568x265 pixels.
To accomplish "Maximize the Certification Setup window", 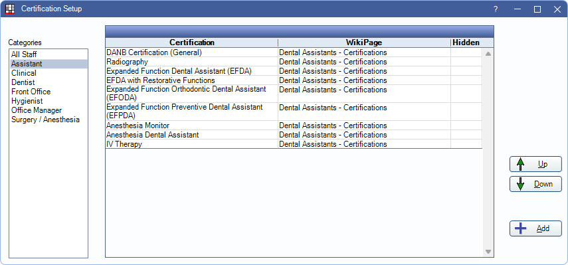I will pyautogui.click(x=537, y=9).
